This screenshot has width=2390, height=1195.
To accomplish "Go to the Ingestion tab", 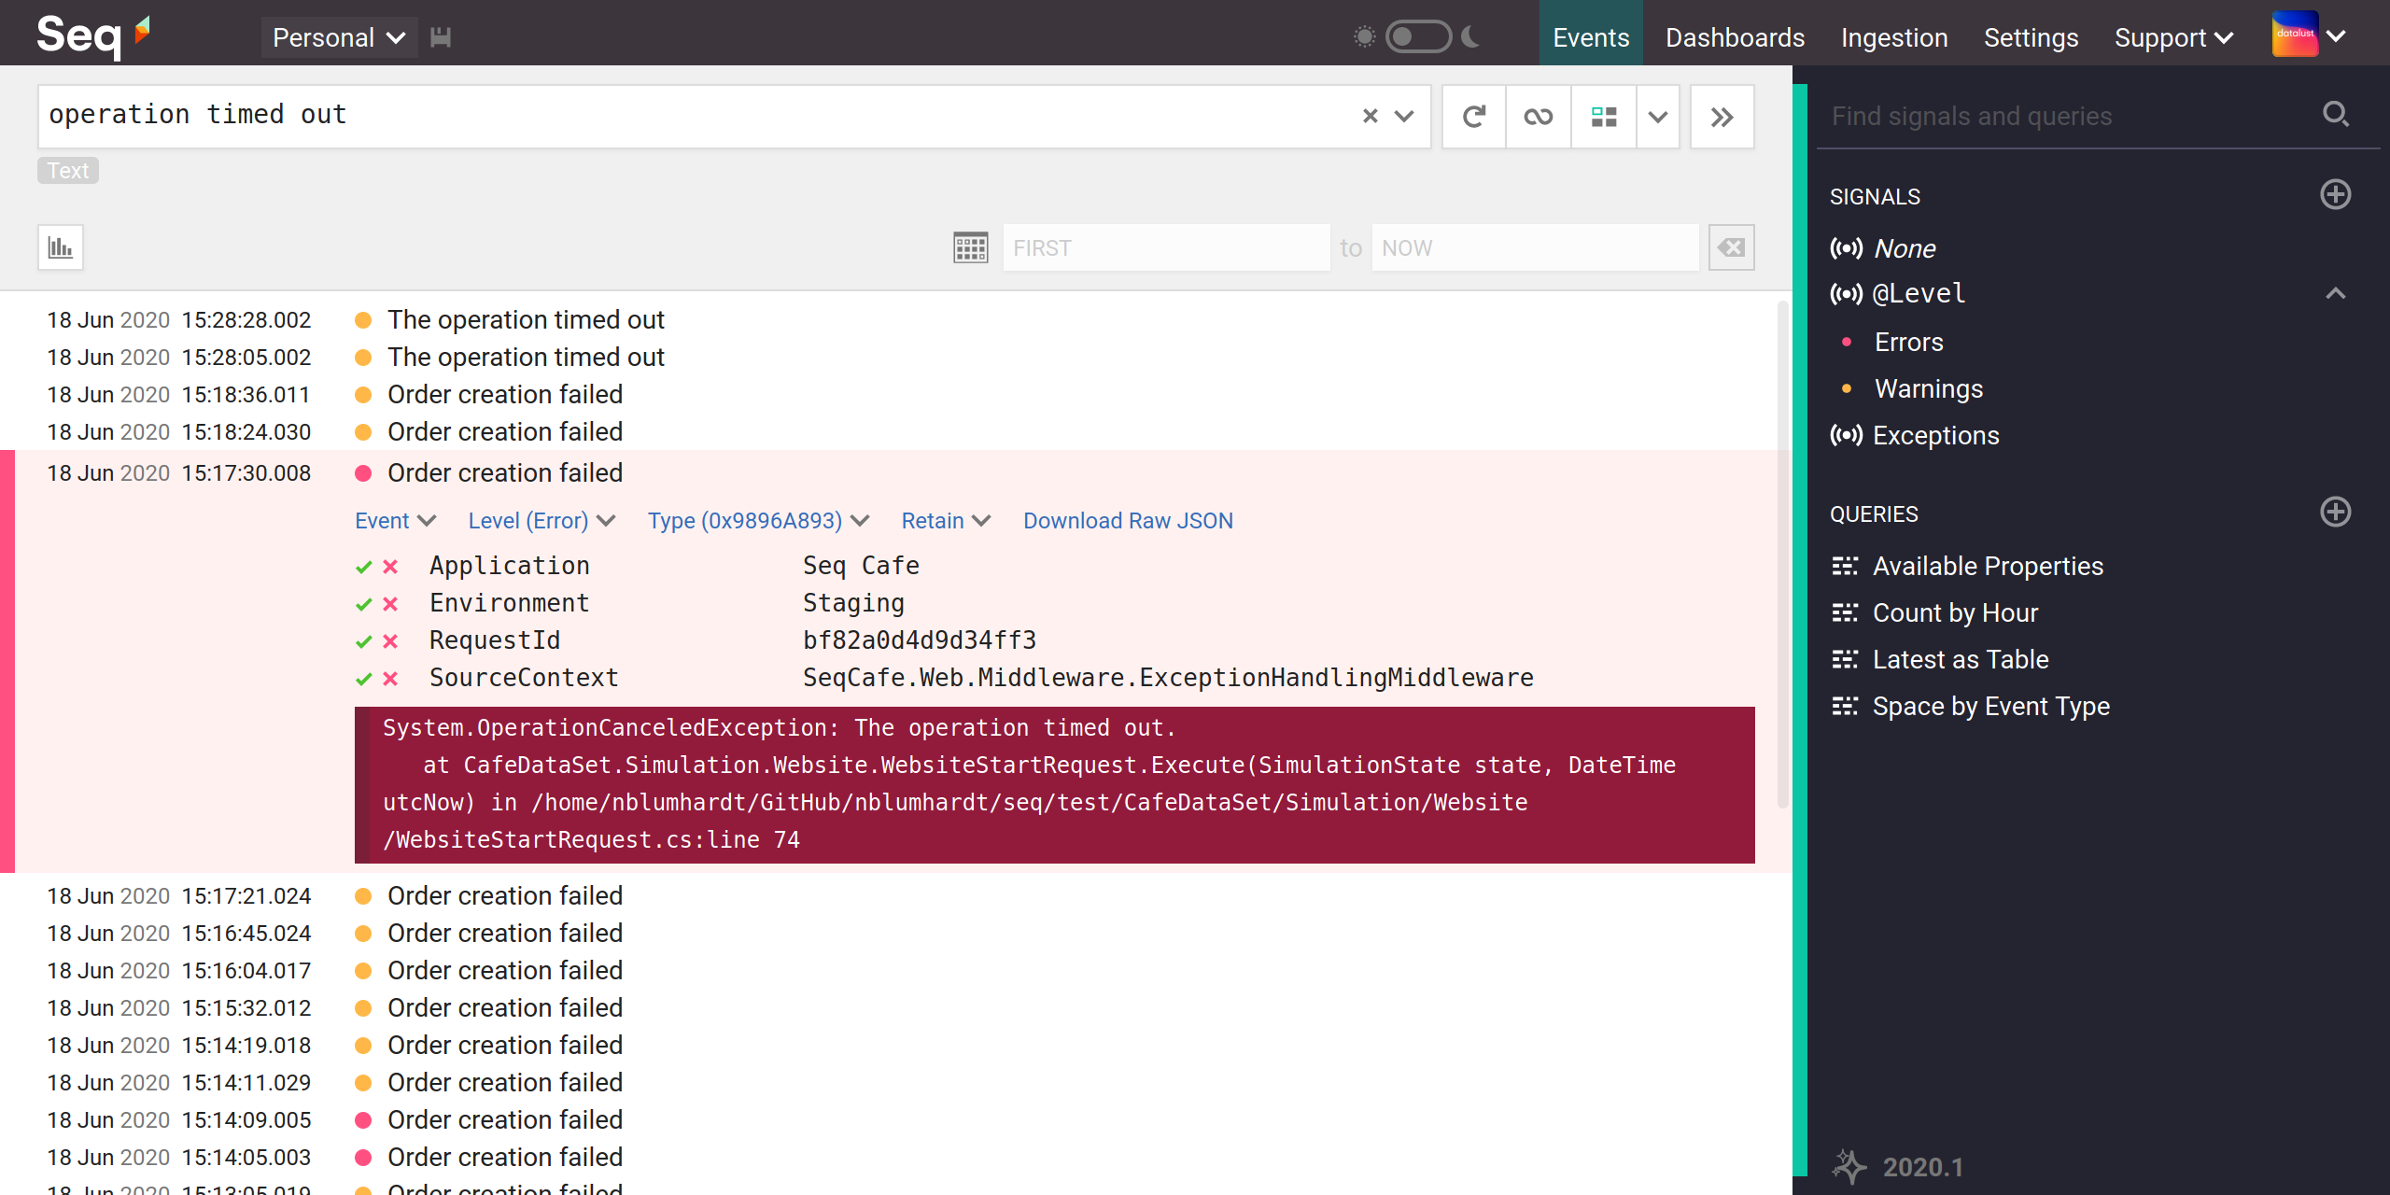I will pos(1894,37).
